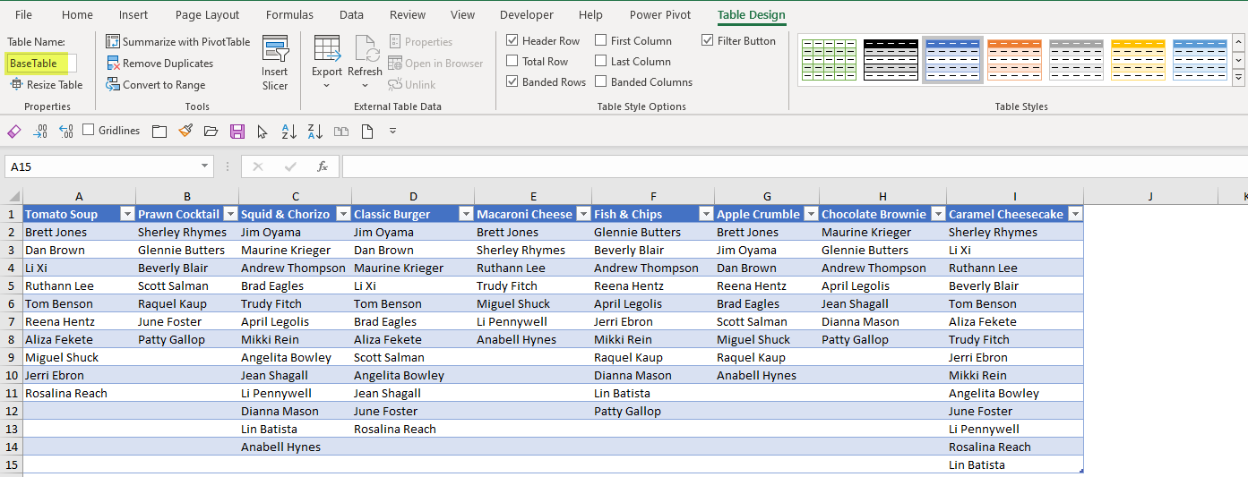Open the Tomato Soup column filter dropdown

coord(127,214)
